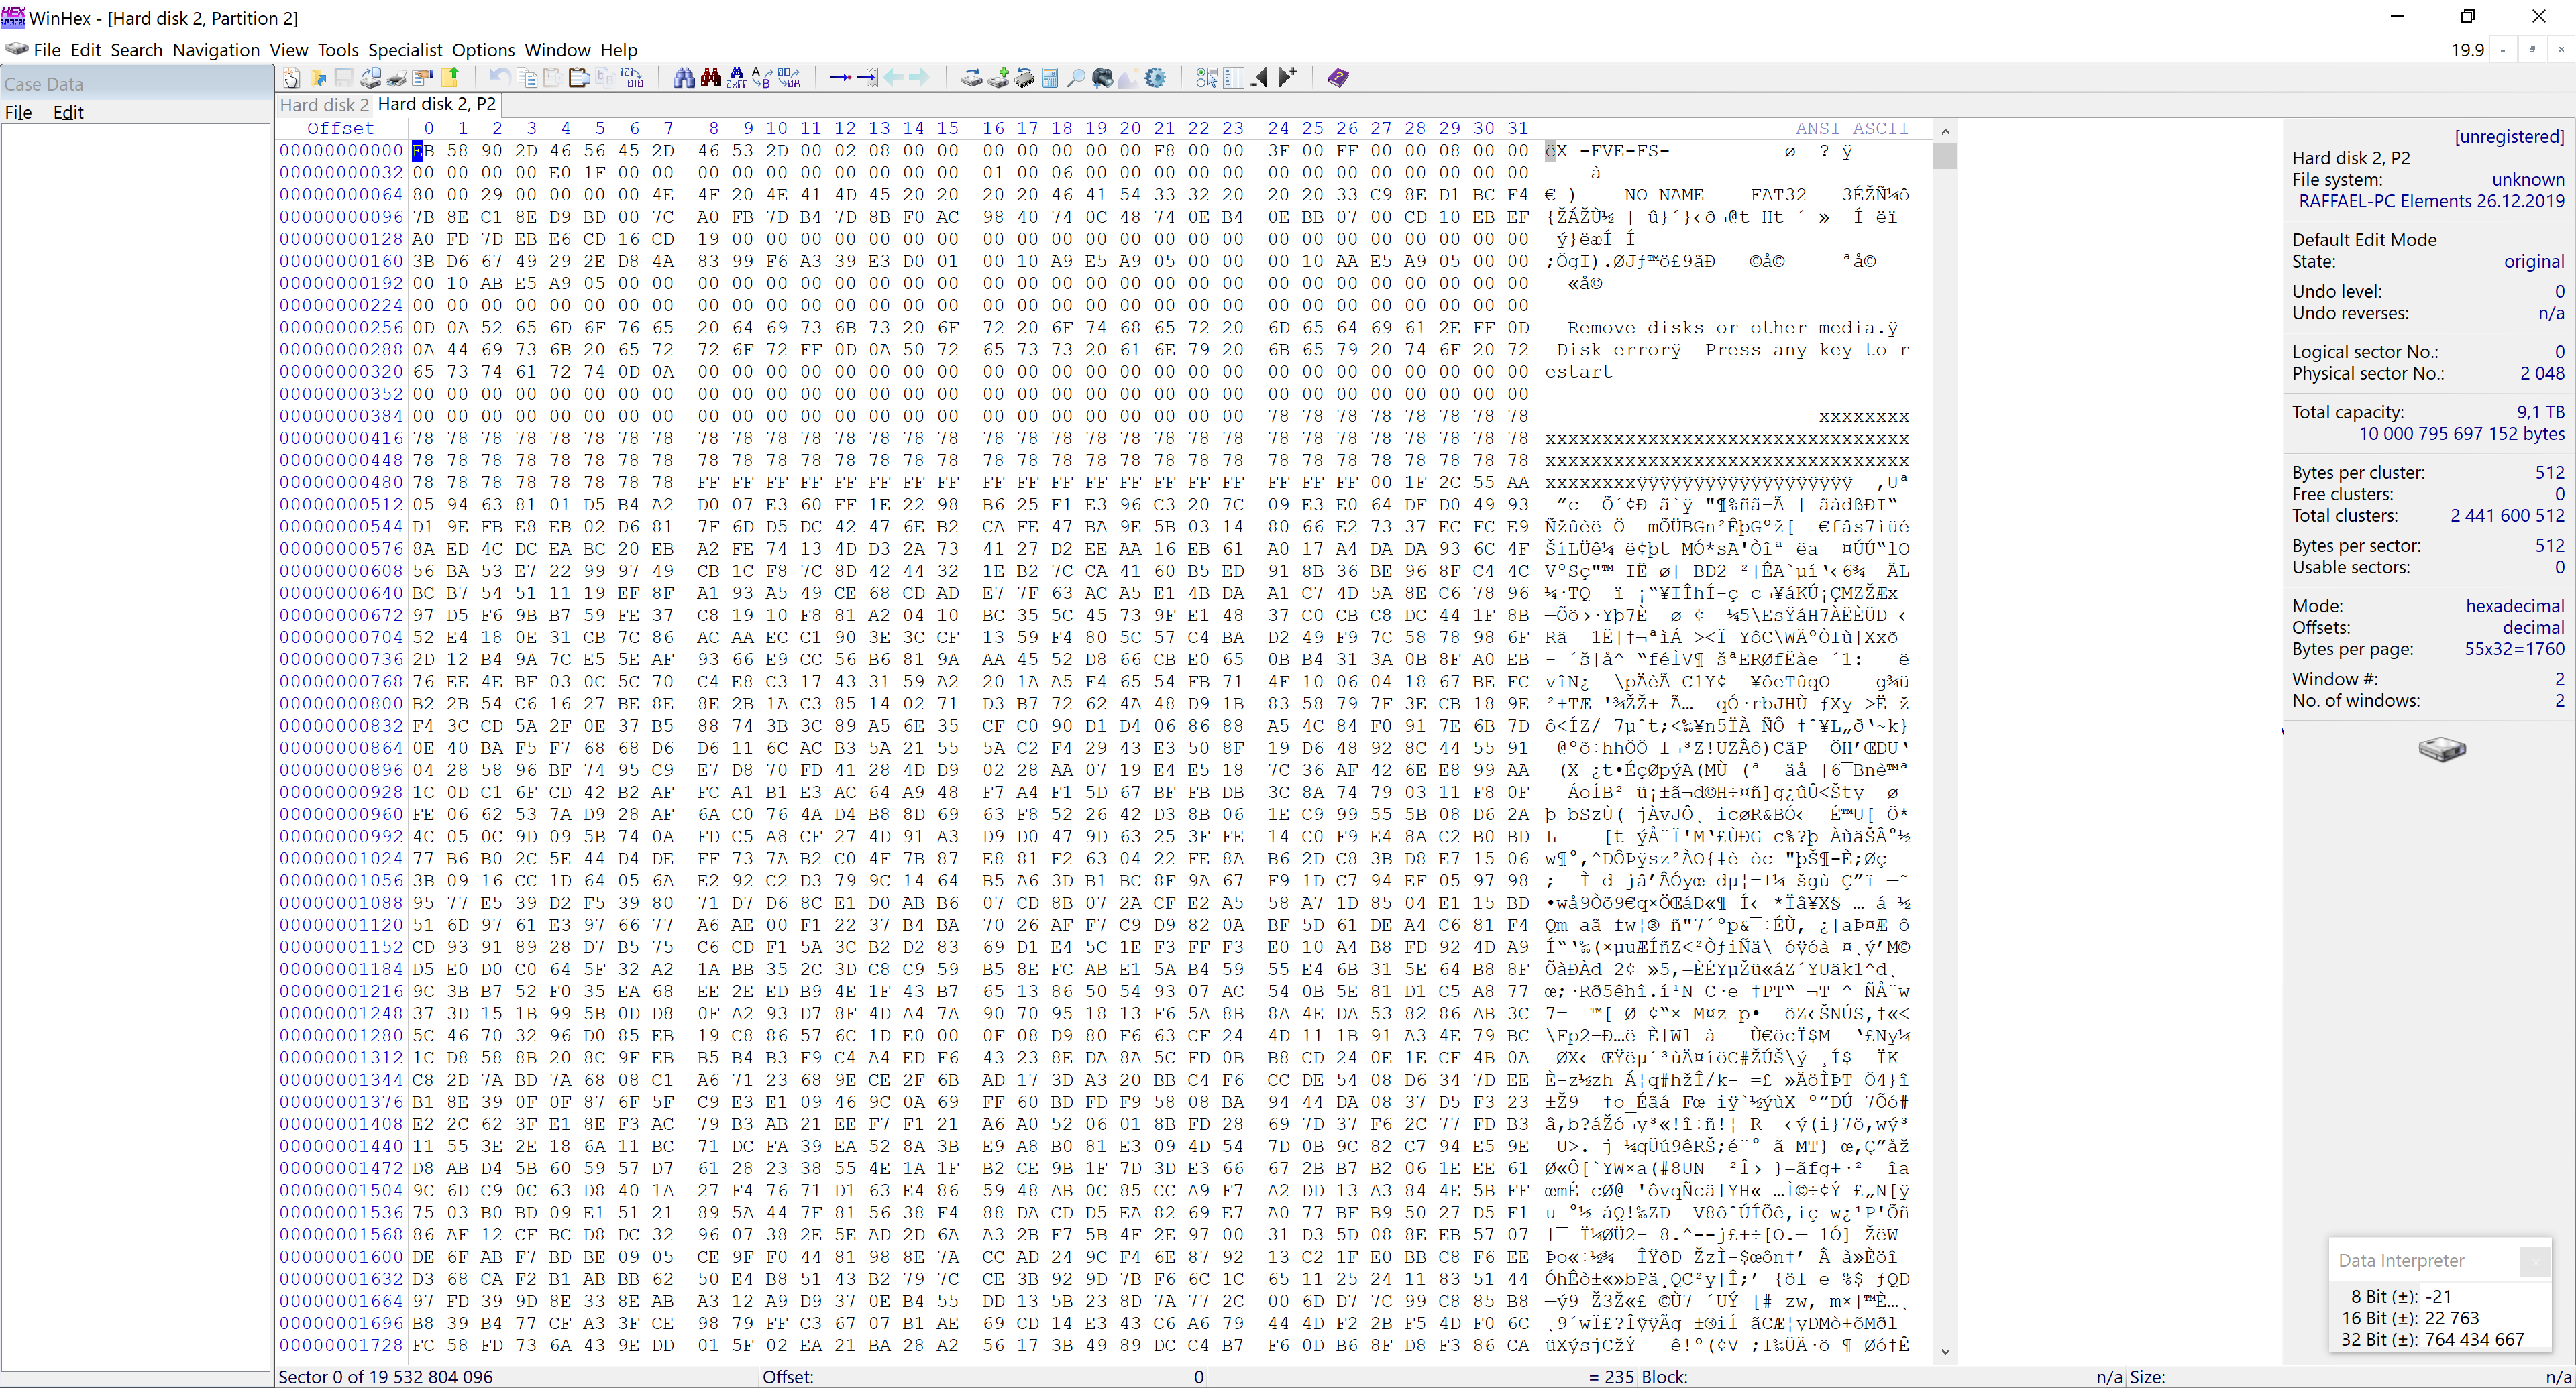Click the ANSI ASCII column header

point(1851,128)
